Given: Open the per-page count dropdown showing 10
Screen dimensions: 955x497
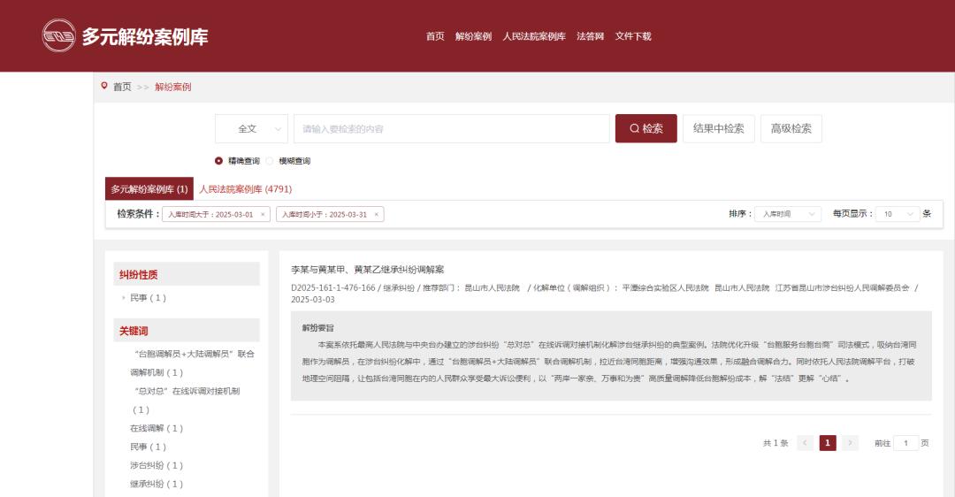Looking at the screenshot, I should 898,214.
